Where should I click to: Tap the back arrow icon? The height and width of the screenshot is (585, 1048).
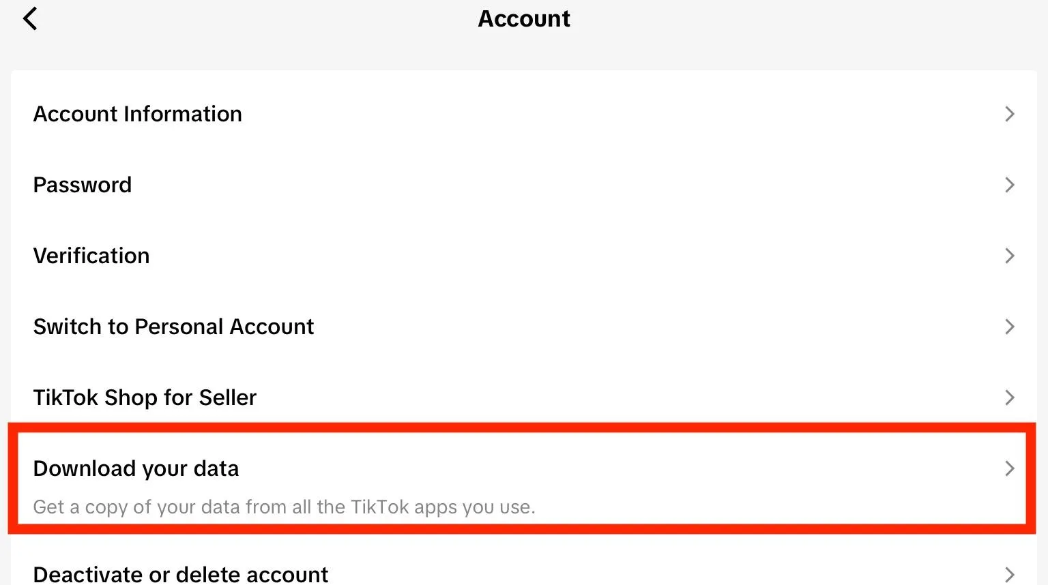[30, 18]
